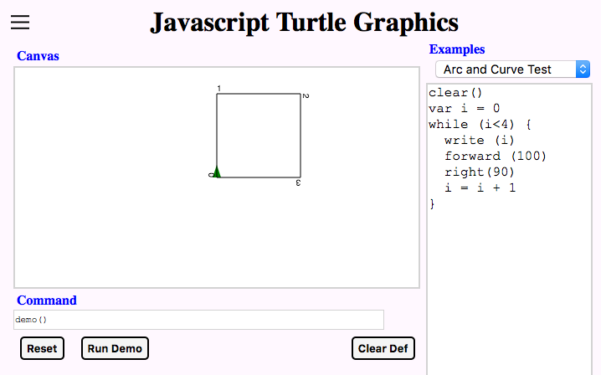Click the var i = 0 line
Image resolution: width=601 pixels, height=375 pixels.
pyautogui.click(x=465, y=109)
